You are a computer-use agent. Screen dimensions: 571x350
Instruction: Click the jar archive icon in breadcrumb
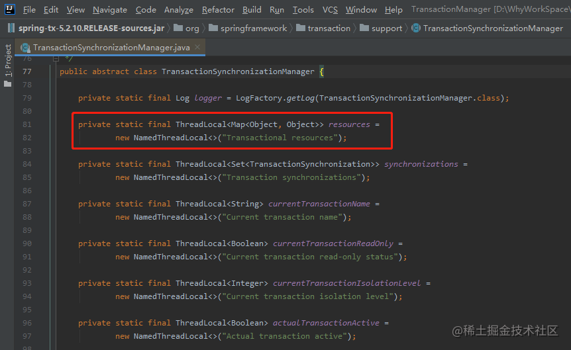tap(11, 28)
